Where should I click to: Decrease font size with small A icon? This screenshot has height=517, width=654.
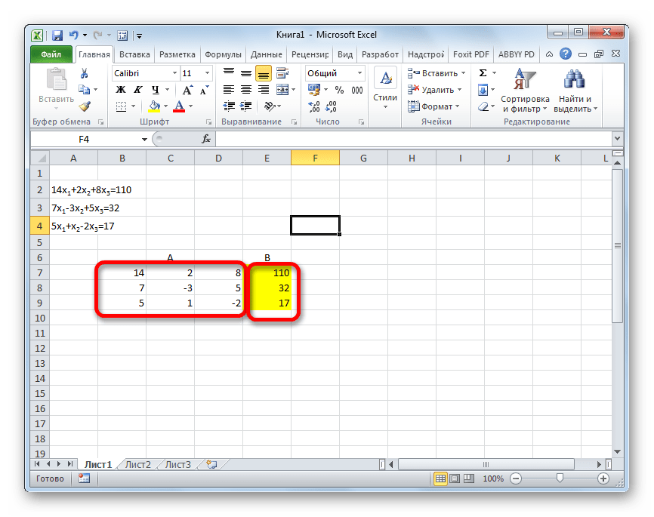pos(204,90)
